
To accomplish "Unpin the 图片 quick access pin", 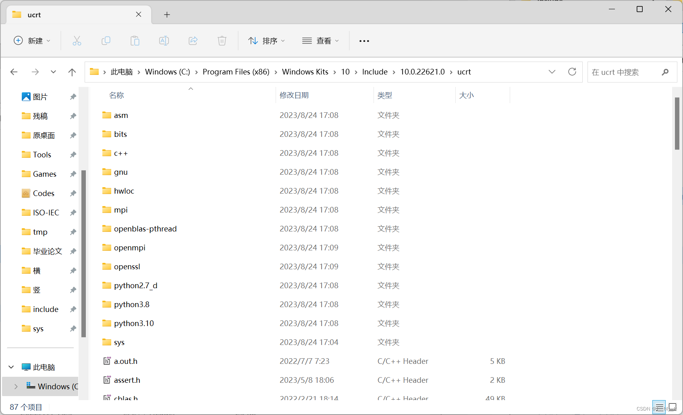I will pyautogui.click(x=73, y=97).
